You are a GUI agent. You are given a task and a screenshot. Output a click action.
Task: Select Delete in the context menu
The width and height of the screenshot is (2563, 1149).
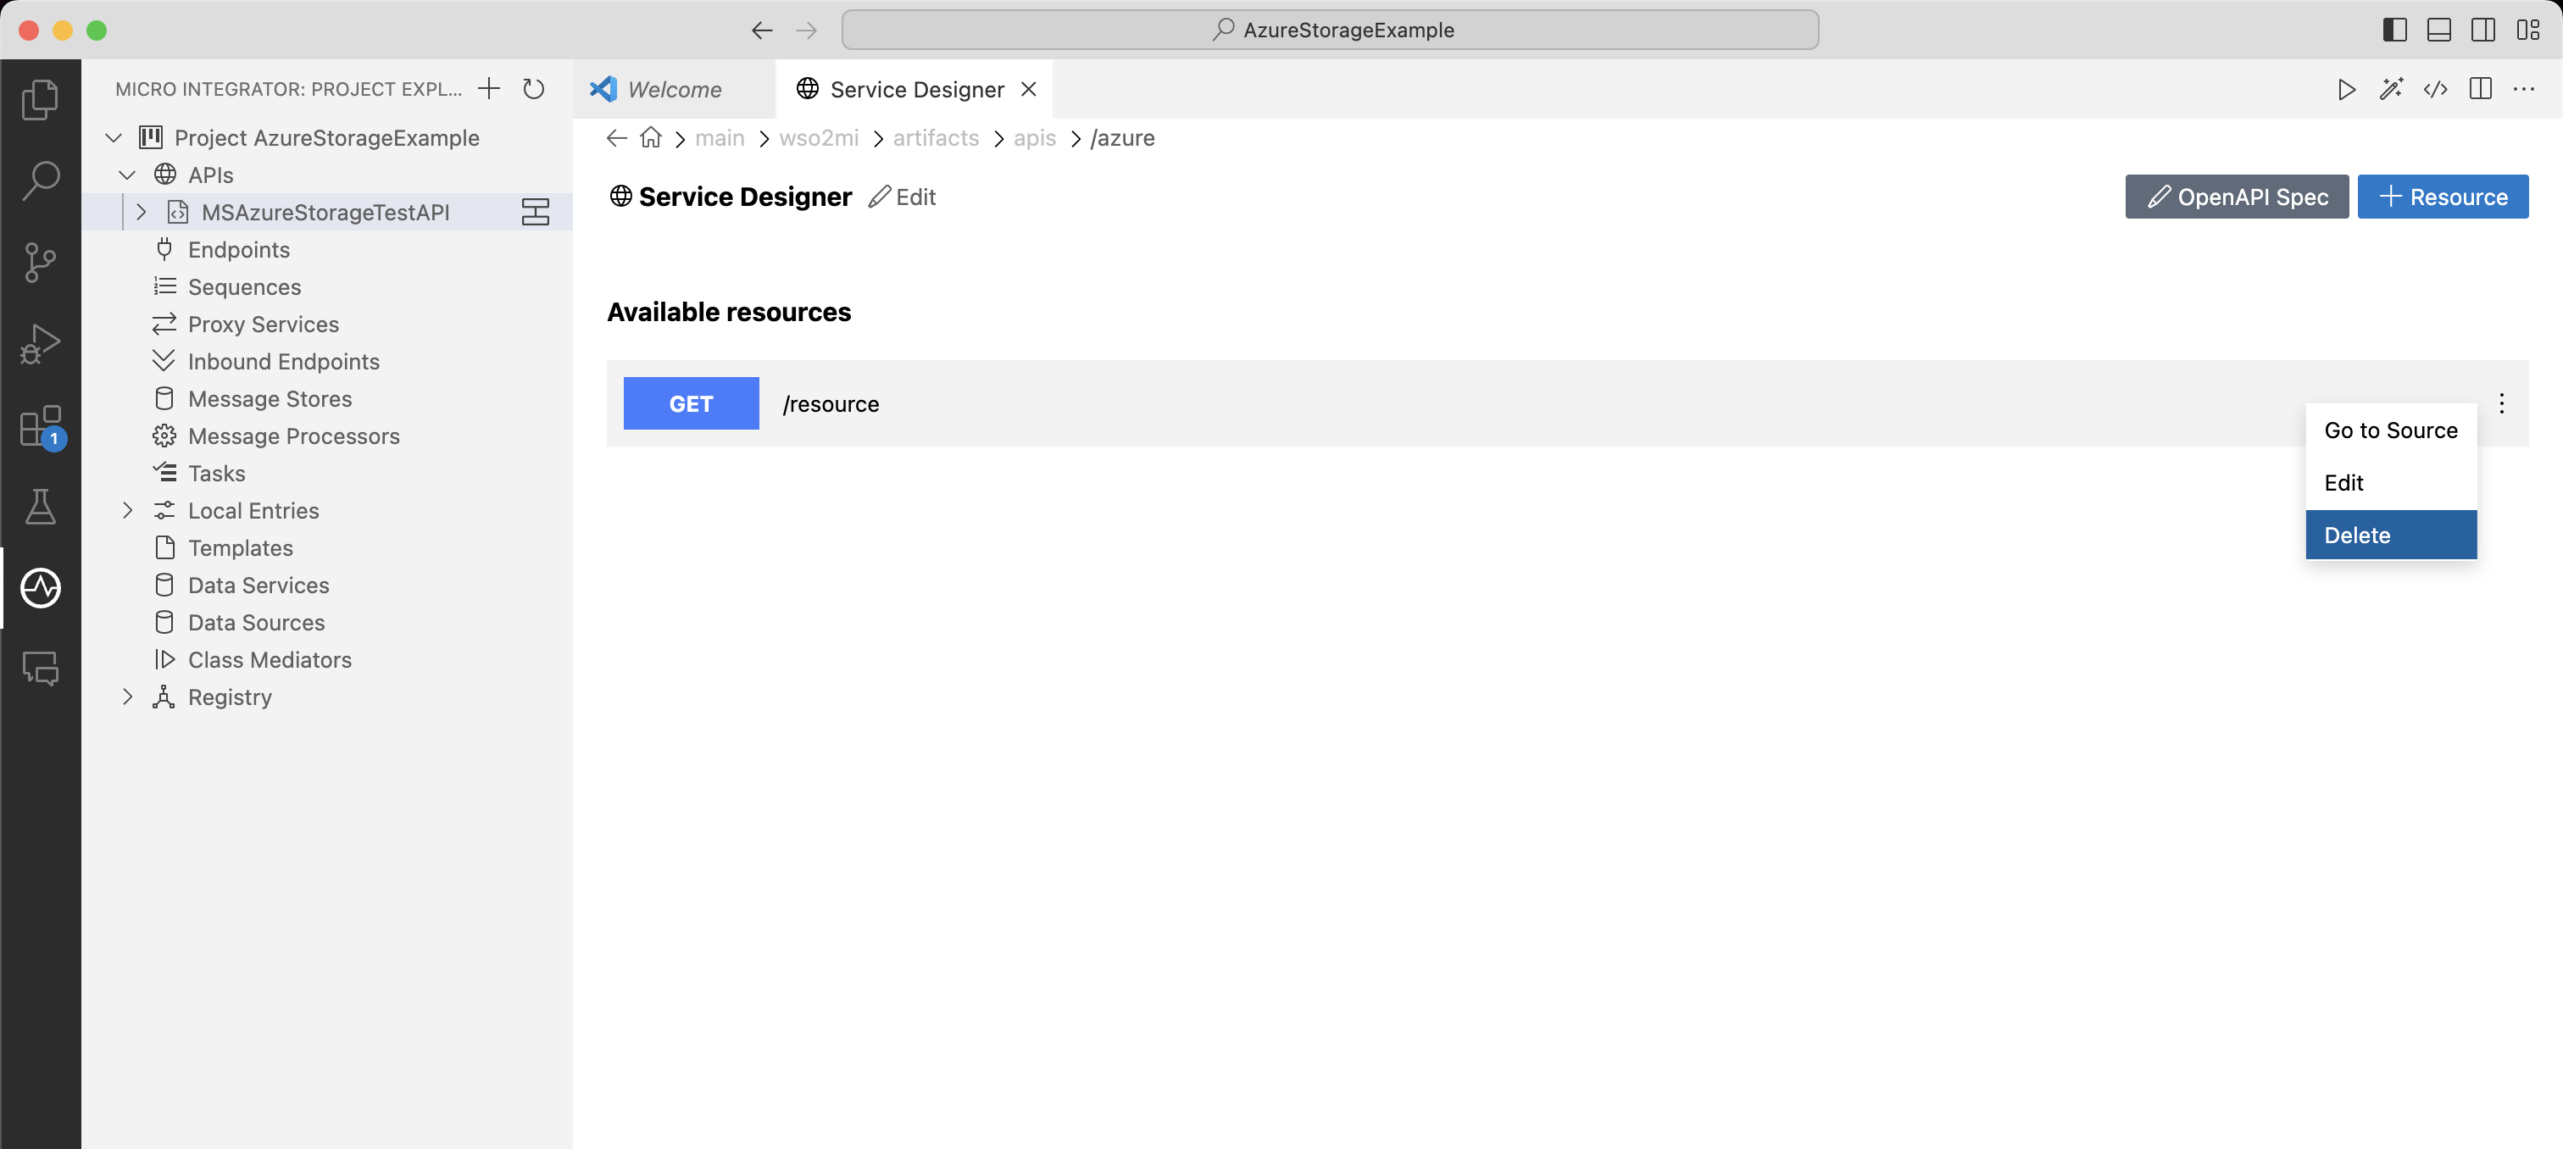[2391, 536]
